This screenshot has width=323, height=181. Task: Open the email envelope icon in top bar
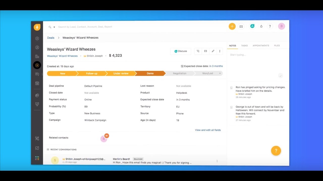coord(241,26)
